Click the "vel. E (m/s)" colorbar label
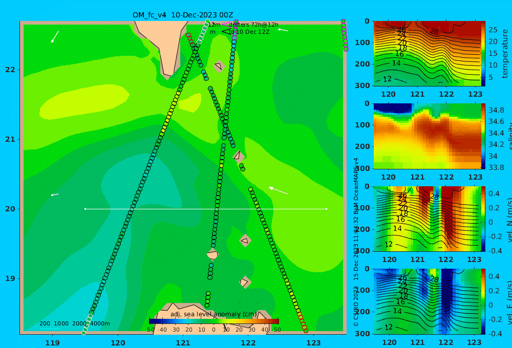This screenshot has width=512, height=348. [x=509, y=302]
